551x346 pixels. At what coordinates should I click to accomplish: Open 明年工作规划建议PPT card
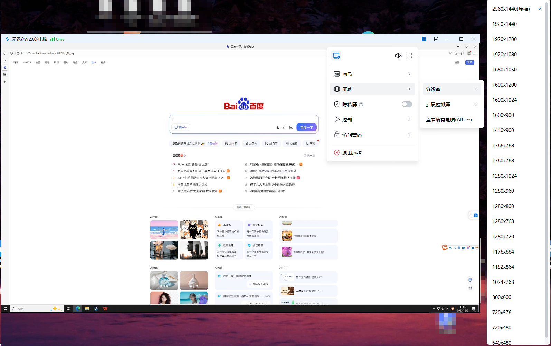[x=308, y=277]
